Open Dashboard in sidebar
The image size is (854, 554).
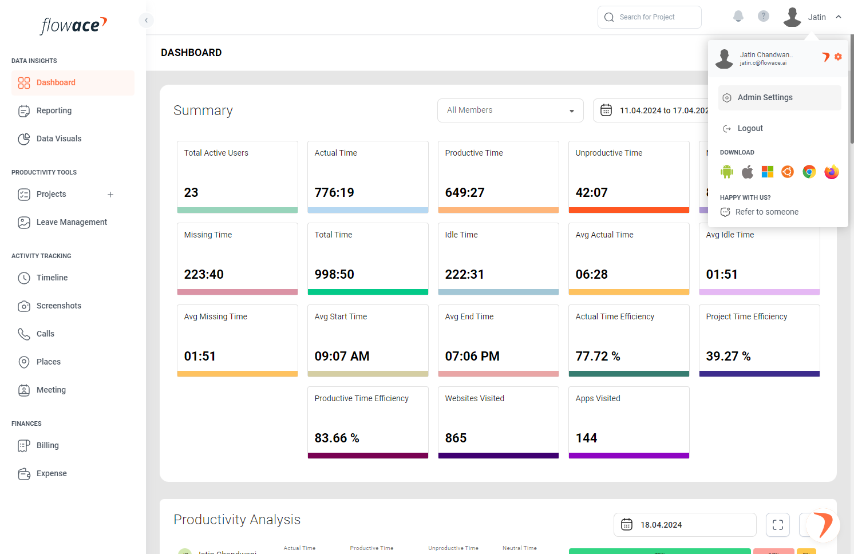click(73, 82)
